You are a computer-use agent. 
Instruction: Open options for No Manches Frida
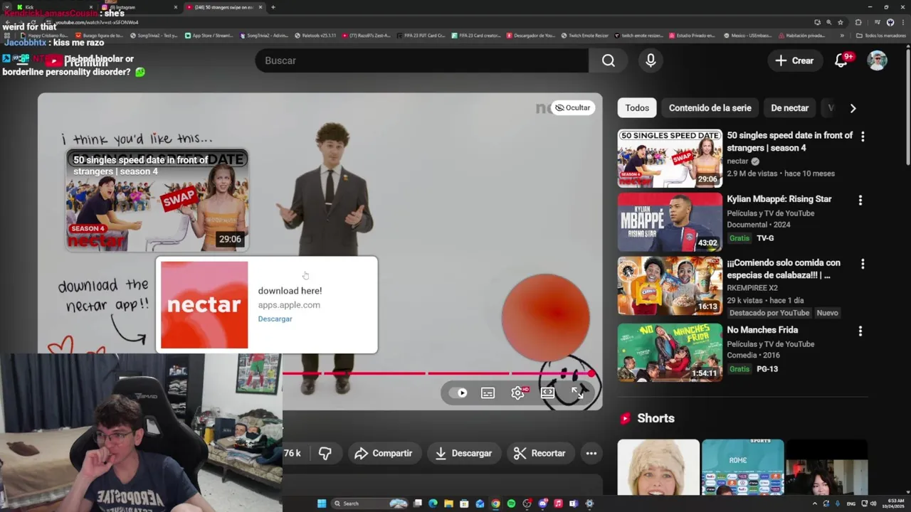pyautogui.click(x=860, y=331)
